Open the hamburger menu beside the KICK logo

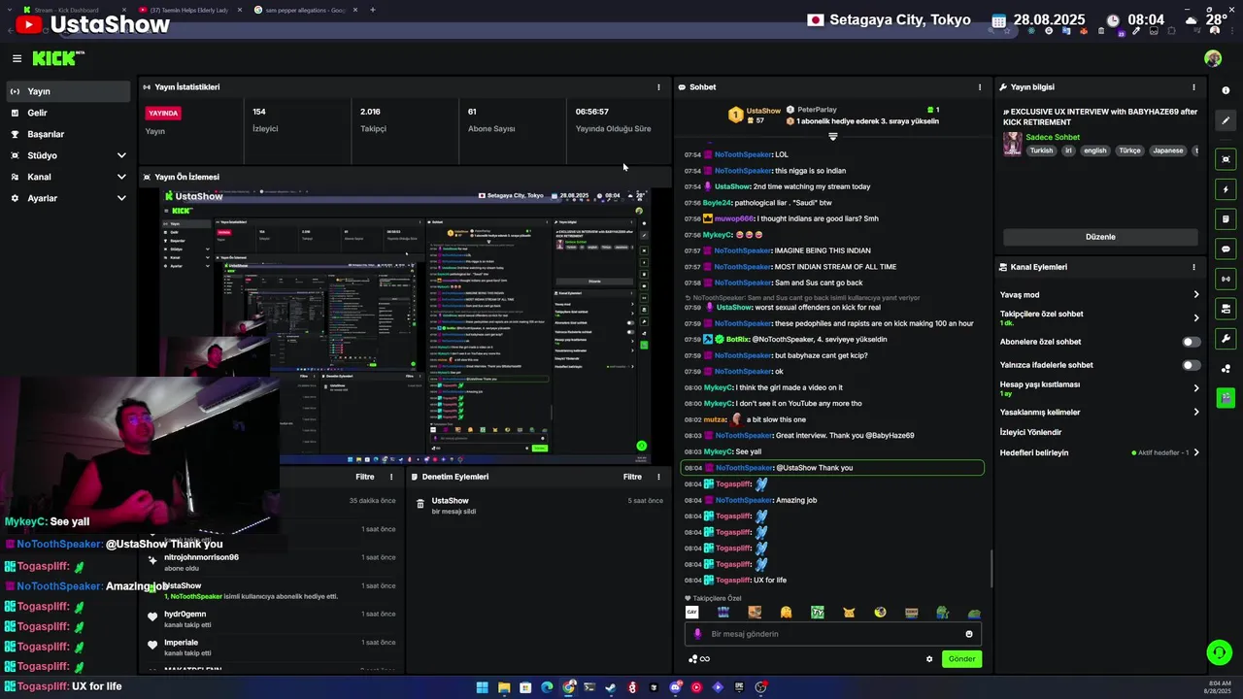point(17,58)
